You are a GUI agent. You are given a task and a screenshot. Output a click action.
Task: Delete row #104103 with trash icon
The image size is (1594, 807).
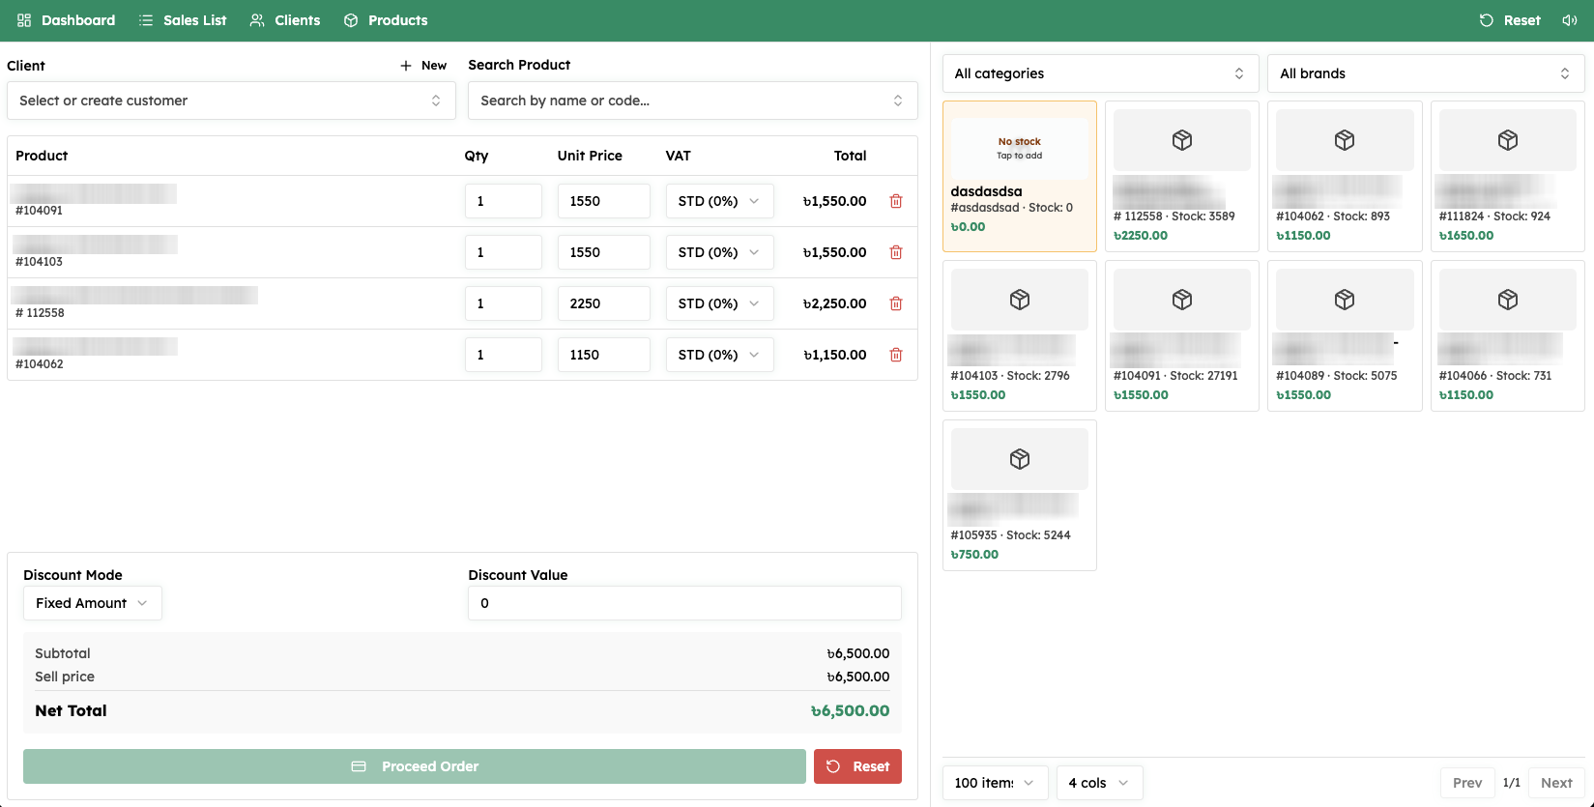coord(896,252)
